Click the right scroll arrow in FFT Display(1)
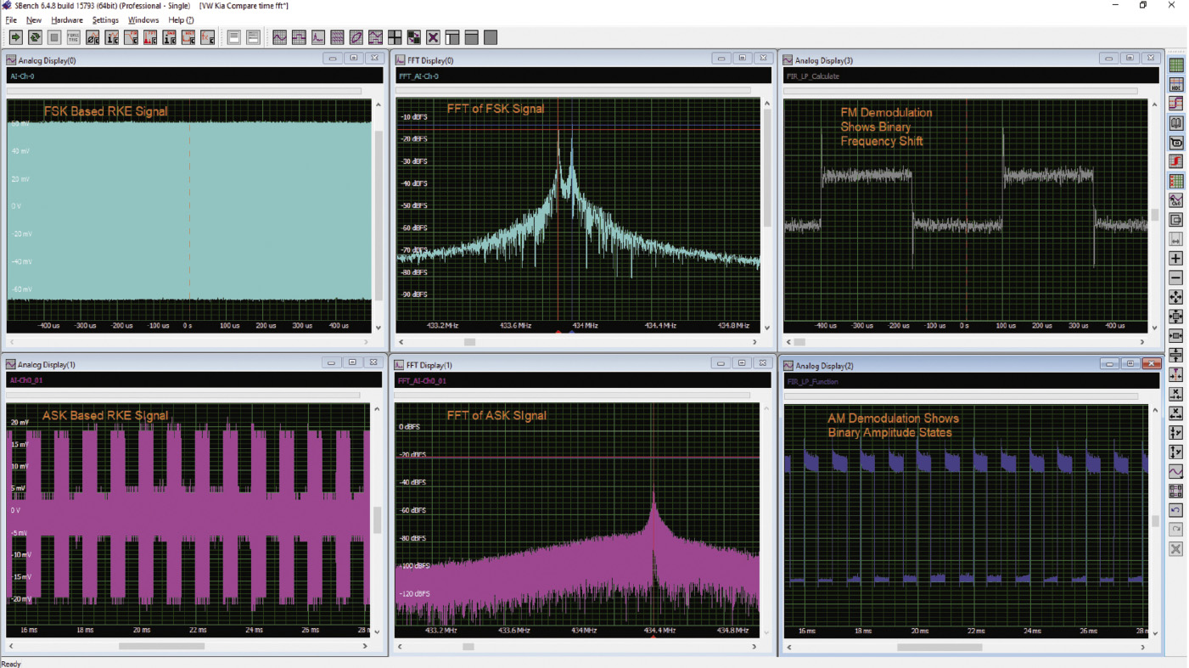This screenshot has width=1189, height=668. (x=755, y=647)
